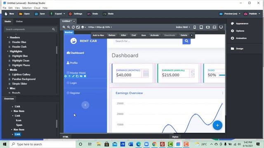Click the Publish button
The width and height of the screenshot is (264, 148).
(x=252, y=14)
